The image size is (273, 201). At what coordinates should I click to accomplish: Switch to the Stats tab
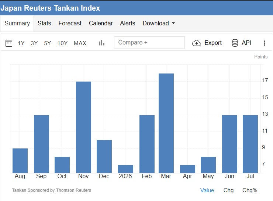[44, 23]
